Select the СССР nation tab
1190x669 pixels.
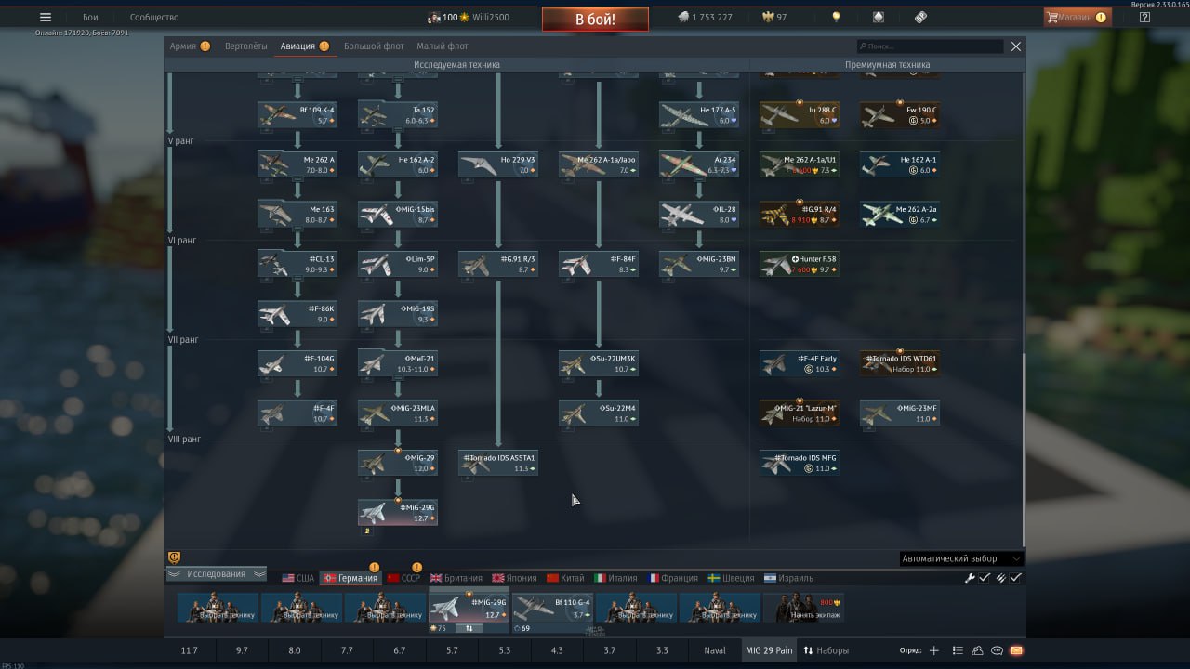(x=403, y=578)
